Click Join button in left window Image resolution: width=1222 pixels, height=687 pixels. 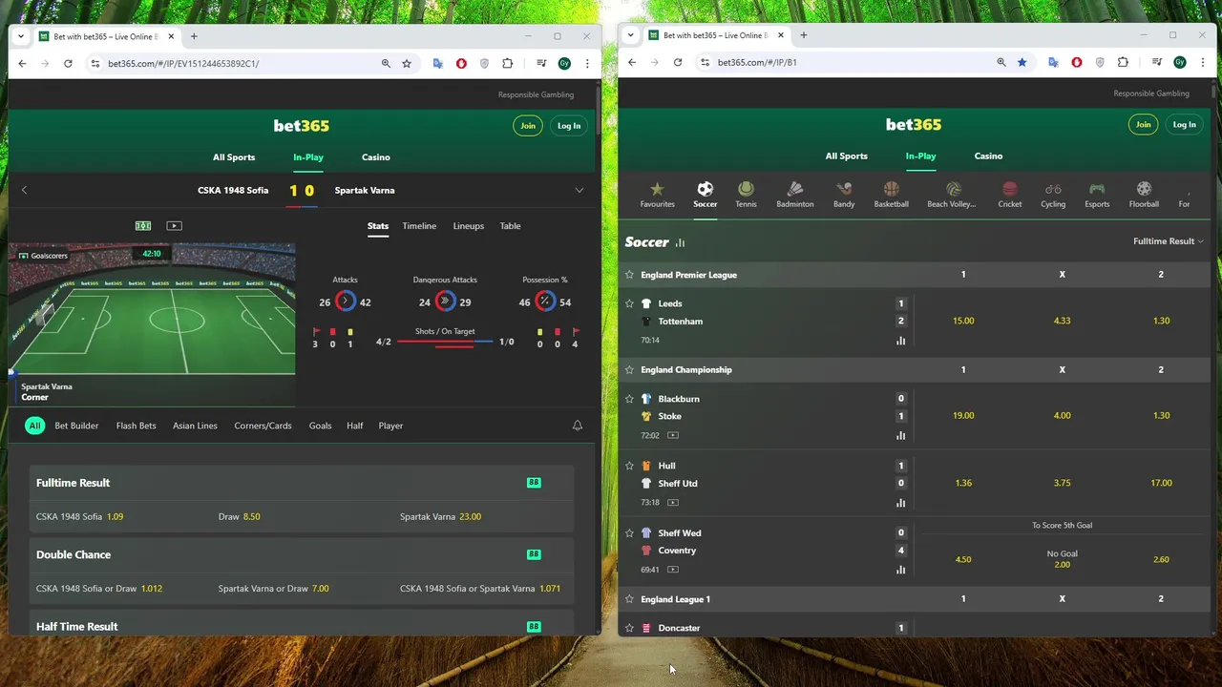(x=528, y=126)
